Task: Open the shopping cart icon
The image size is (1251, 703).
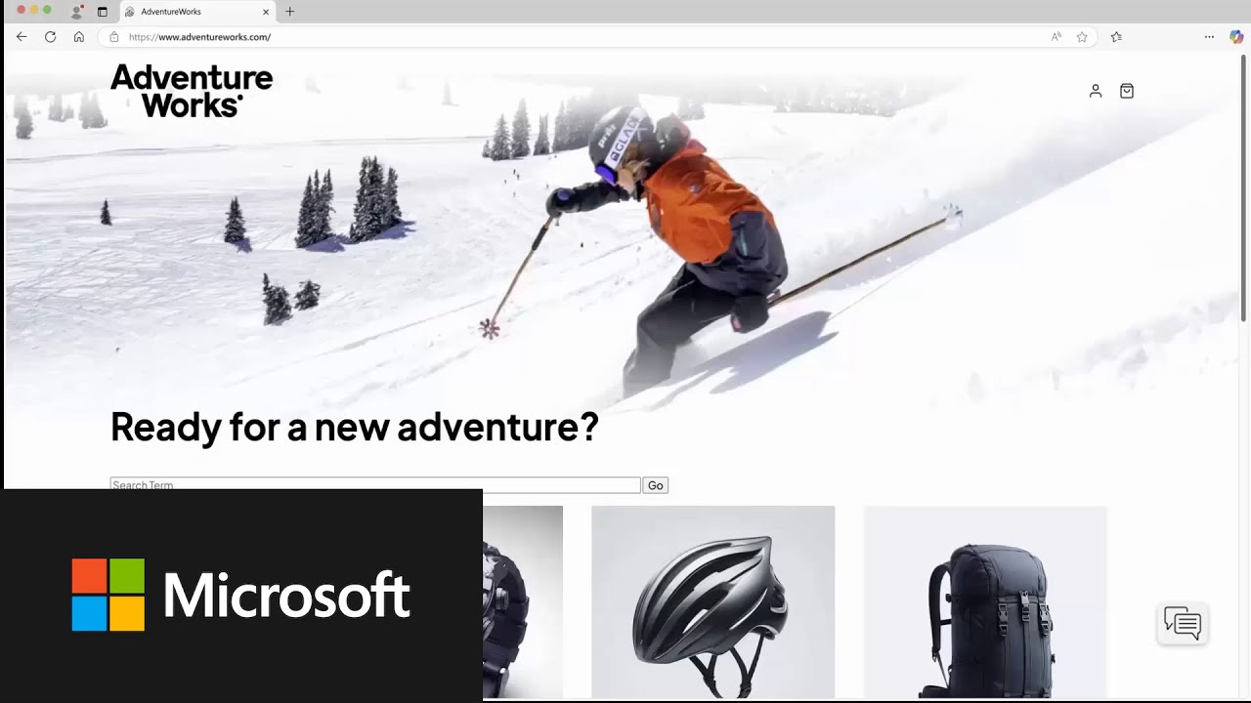Action: [1127, 91]
